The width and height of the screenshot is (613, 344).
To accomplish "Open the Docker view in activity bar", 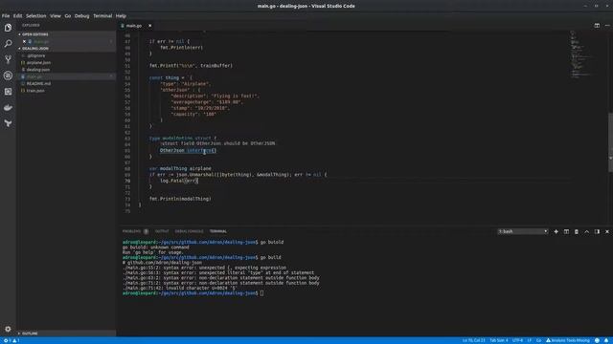I will [8, 107].
